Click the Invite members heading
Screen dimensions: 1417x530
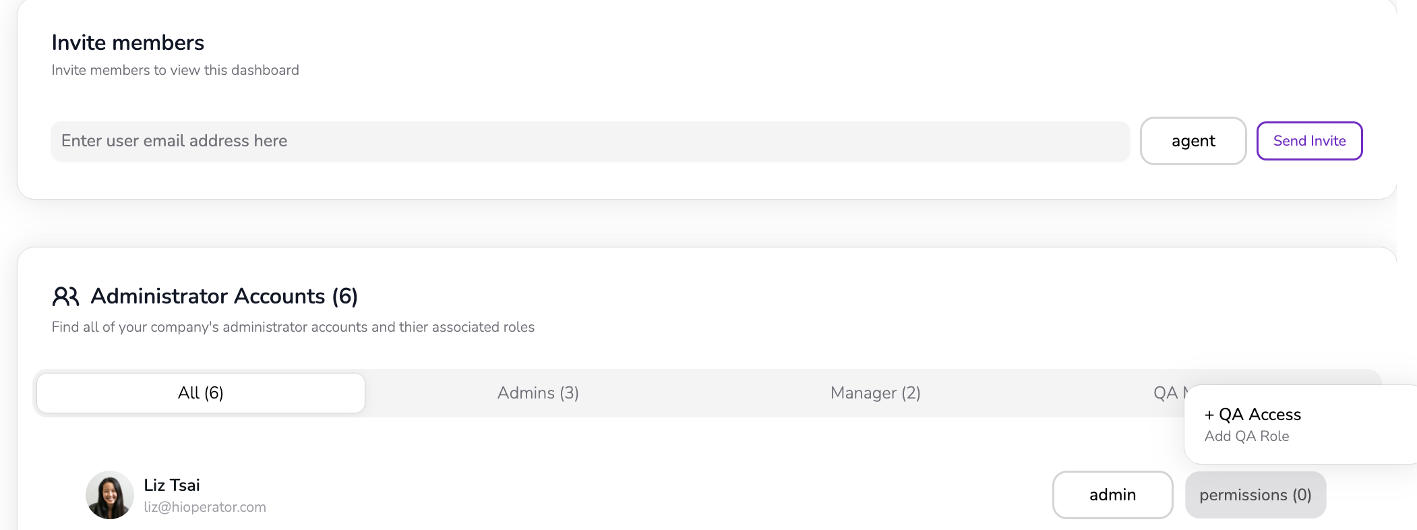(x=128, y=42)
